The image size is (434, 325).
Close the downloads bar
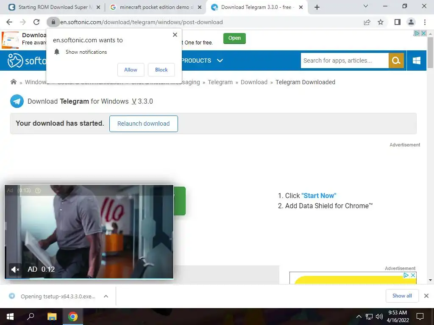426,296
